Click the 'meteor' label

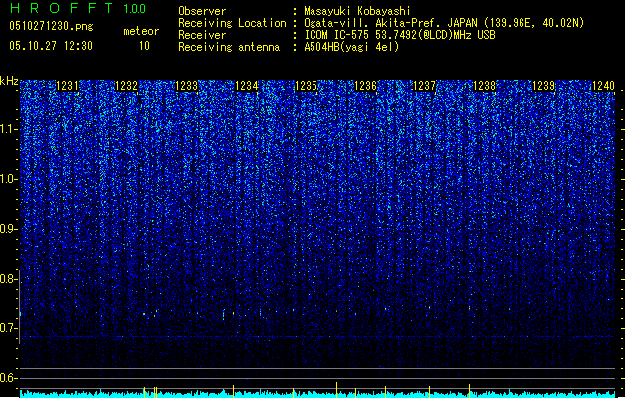(141, 31)
